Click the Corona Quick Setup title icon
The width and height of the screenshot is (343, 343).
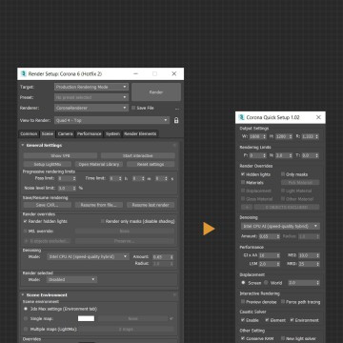click(x=242, y=117)
